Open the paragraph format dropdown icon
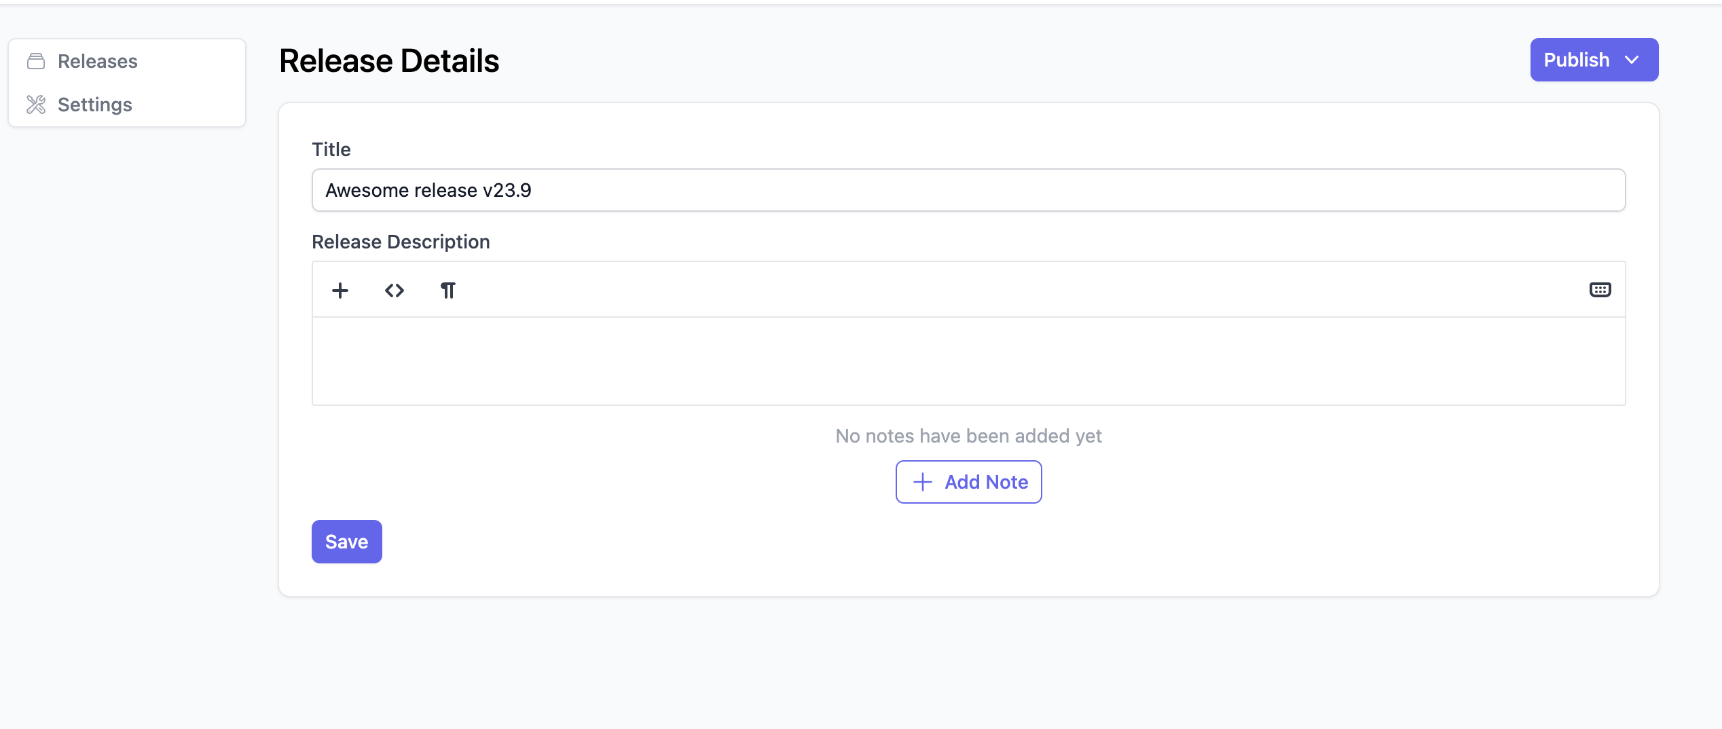 [448, 291]
